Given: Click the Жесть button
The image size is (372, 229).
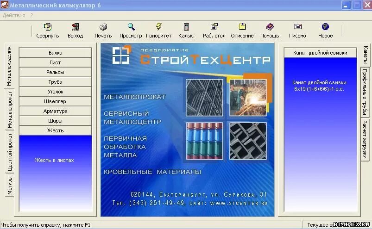Looking at the screenshot, I should [55, 130].
